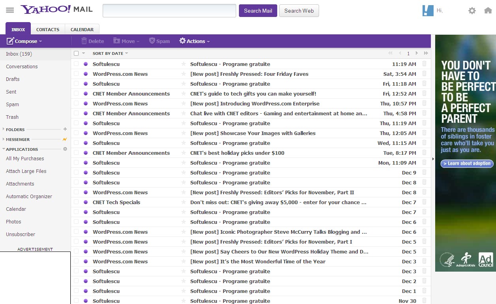Star the Four Friday Faves email
Image resolution: width=496 pixels, height=304 pixels.
183,74
